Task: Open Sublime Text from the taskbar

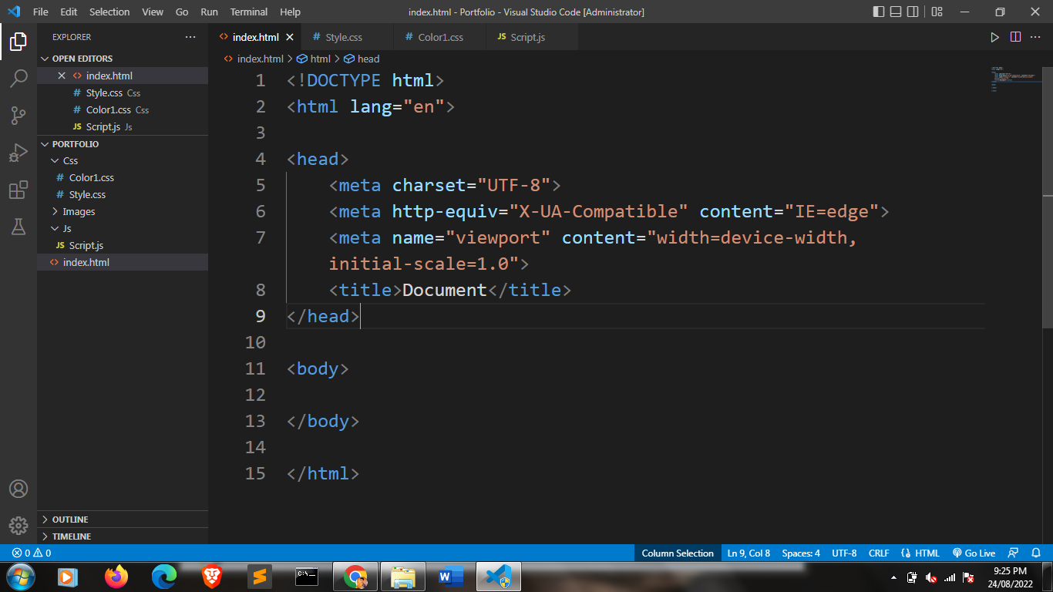Action: pyautogui.click(x=260, y=577)
